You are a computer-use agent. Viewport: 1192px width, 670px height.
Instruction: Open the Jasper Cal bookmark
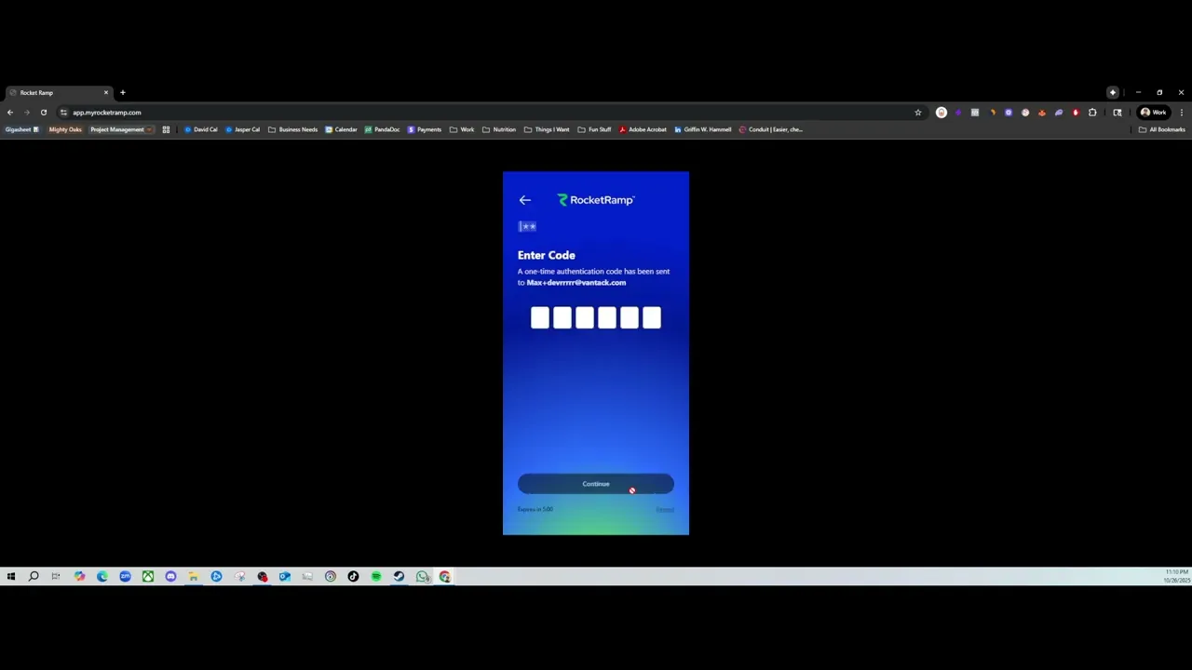pyautogui.click(x=242, y=129)
